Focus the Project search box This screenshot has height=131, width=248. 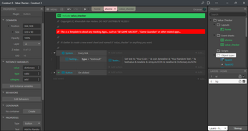[x=228, y=14]
